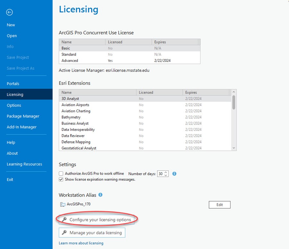The height and width of the screenshot is (249, 289).
Task: Click info icon next to Number of days
Action: [174, 174]
